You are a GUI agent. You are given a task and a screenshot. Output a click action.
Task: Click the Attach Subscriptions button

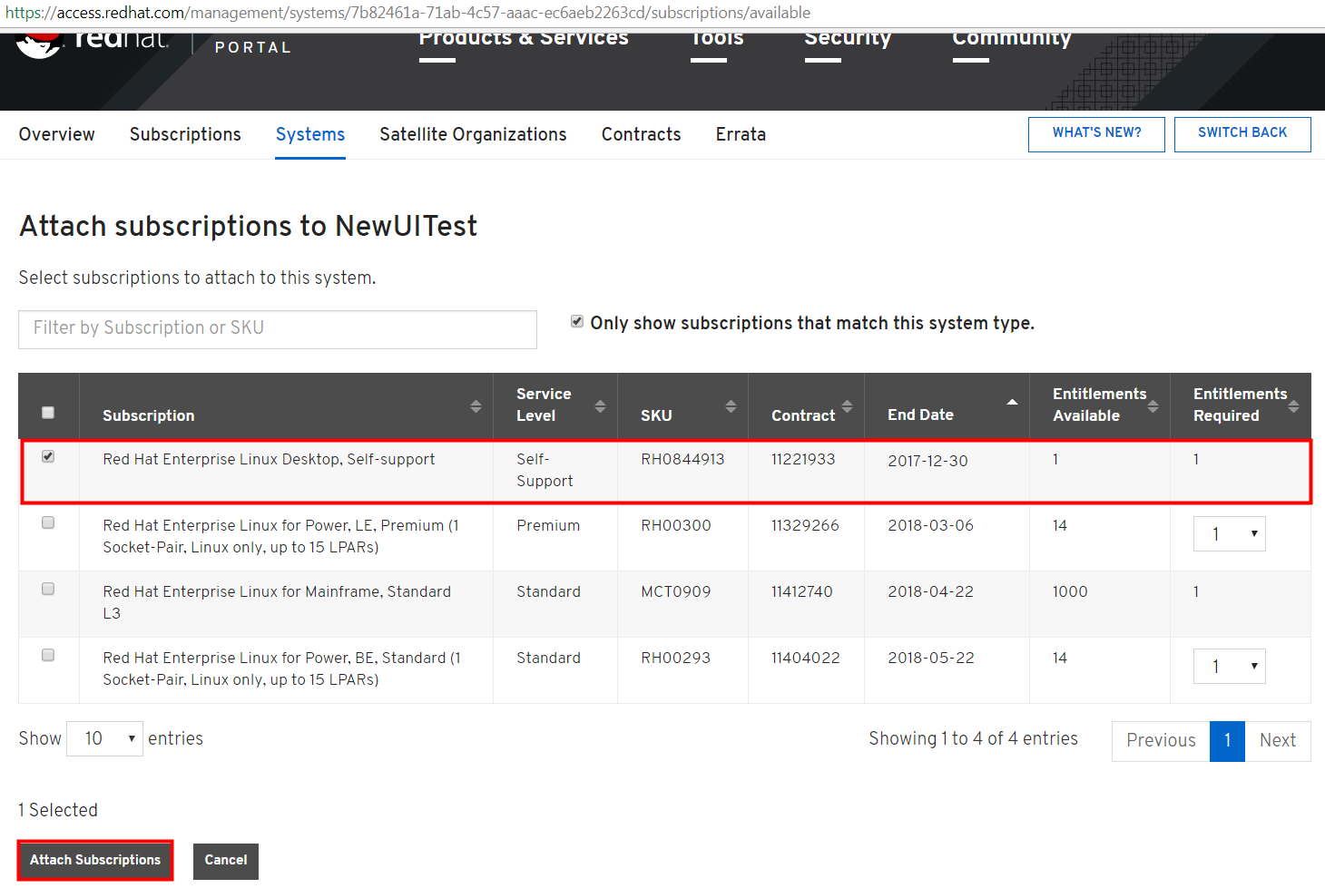(x=95, y=860)
